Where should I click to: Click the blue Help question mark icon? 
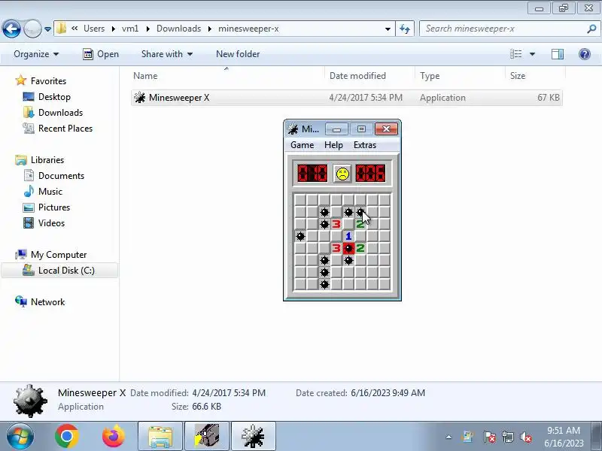coord(585,54)
